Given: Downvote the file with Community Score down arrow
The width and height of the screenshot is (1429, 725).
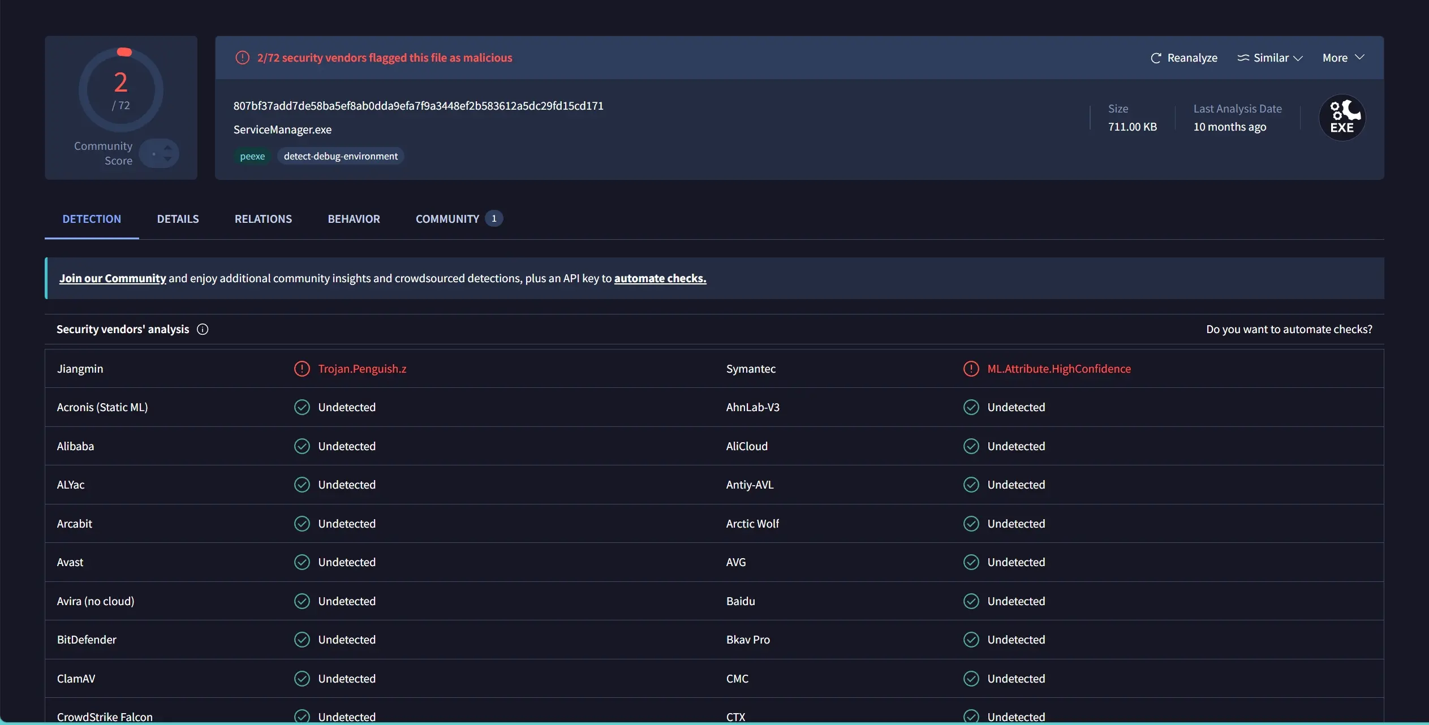Looking at the screenshot, I should pyautogui.click(x=167, y=159).
